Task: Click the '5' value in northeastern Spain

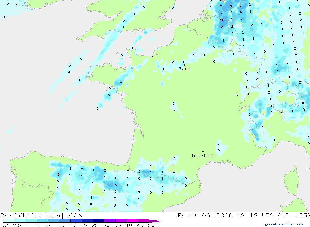Action: click(116, 185)
